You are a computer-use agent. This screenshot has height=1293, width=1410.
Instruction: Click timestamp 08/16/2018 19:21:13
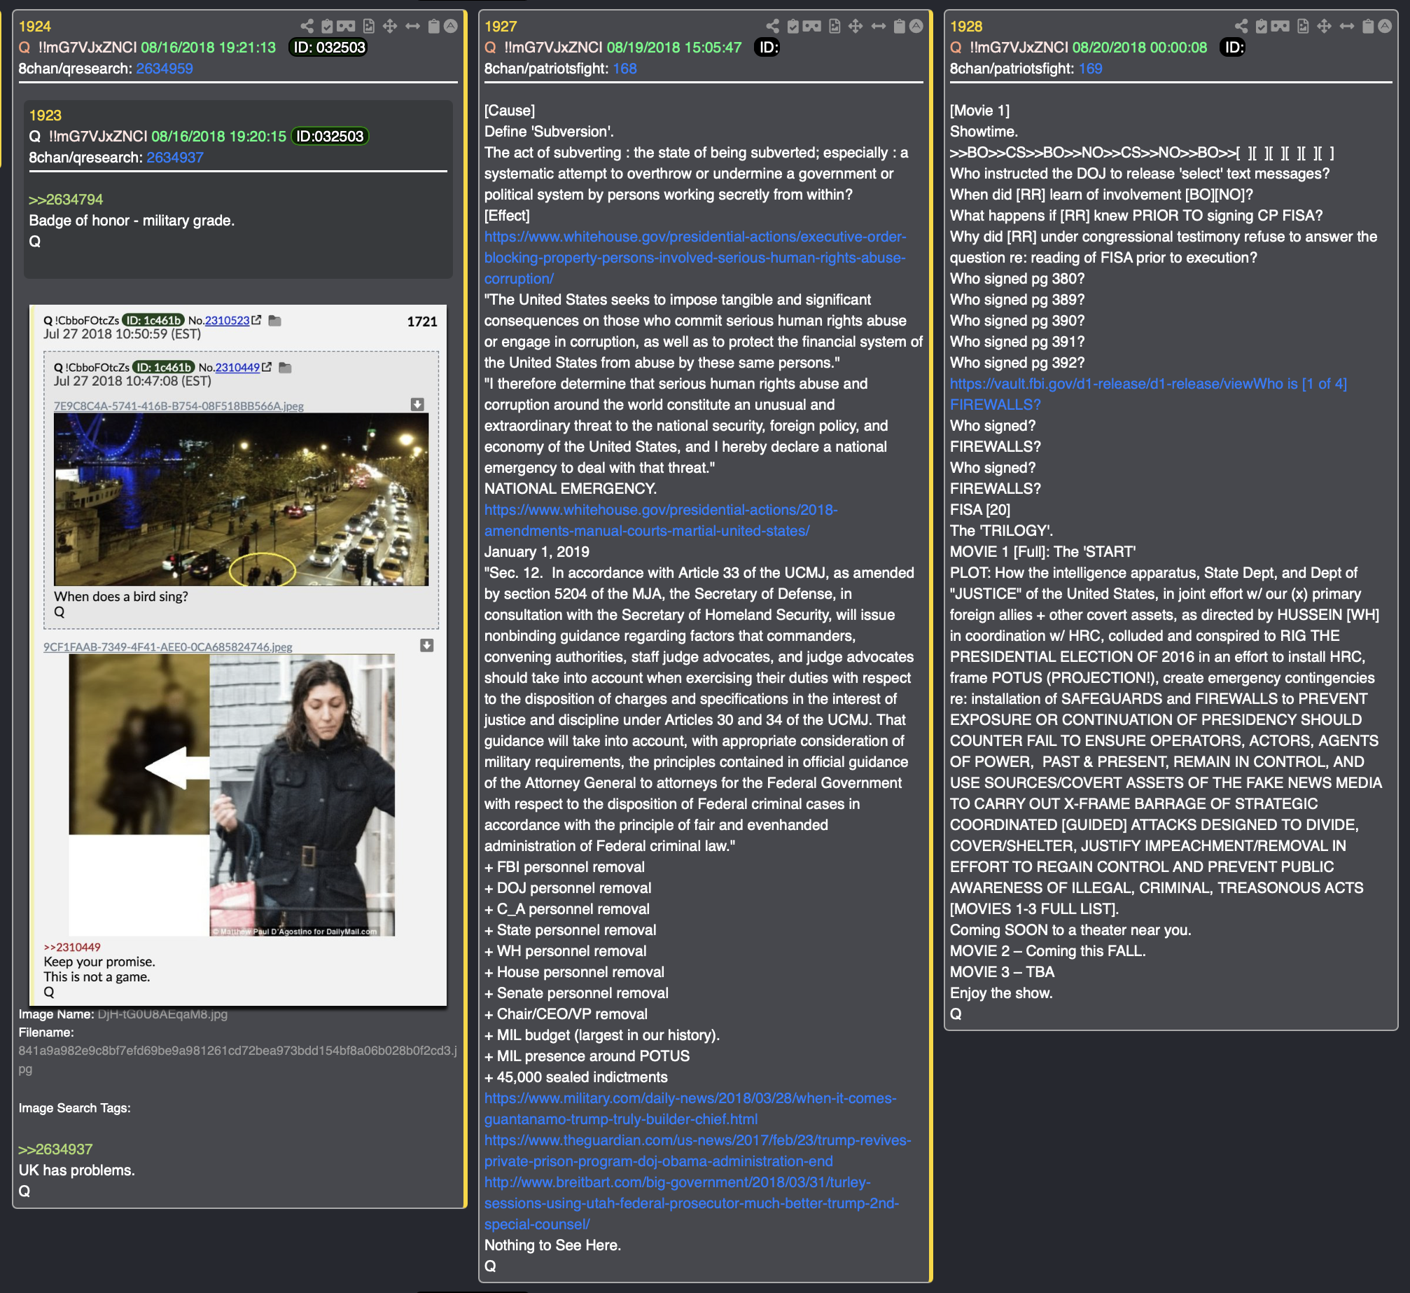(209, 48)
